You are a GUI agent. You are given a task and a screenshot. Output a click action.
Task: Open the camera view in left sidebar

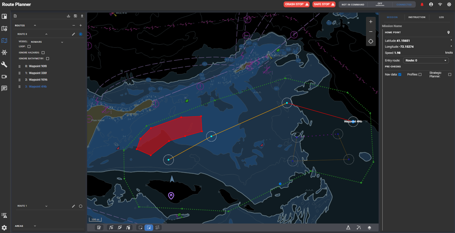tap(4, 77)
